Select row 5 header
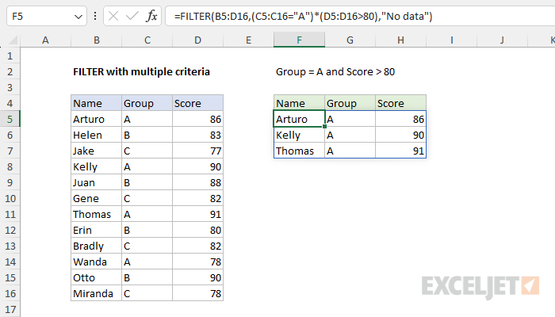The height and width of the screenshot is (317, 555). tap(10, 119)
